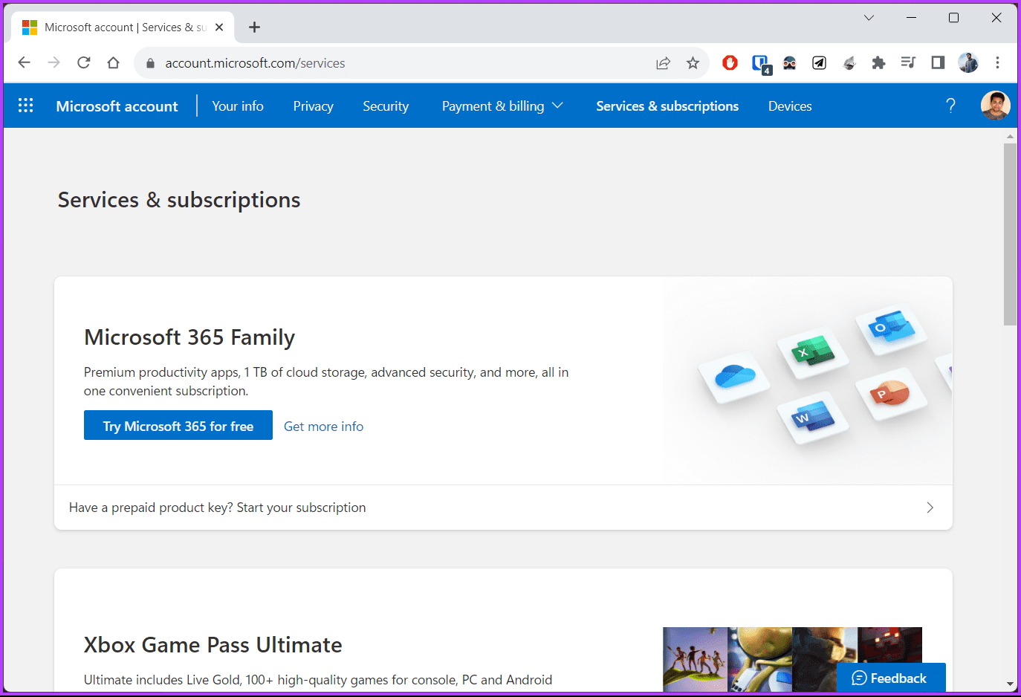
Task: Open the tab search dropdown arrow
Action: pos(869,18)
